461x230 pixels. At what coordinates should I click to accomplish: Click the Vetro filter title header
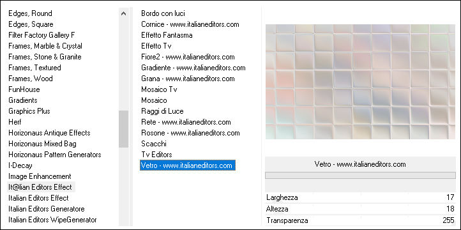tap(360, 164)
